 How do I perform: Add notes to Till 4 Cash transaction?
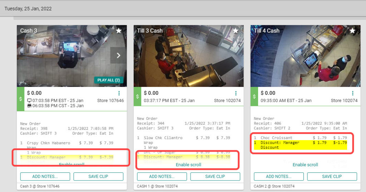(x=279, y=176)
